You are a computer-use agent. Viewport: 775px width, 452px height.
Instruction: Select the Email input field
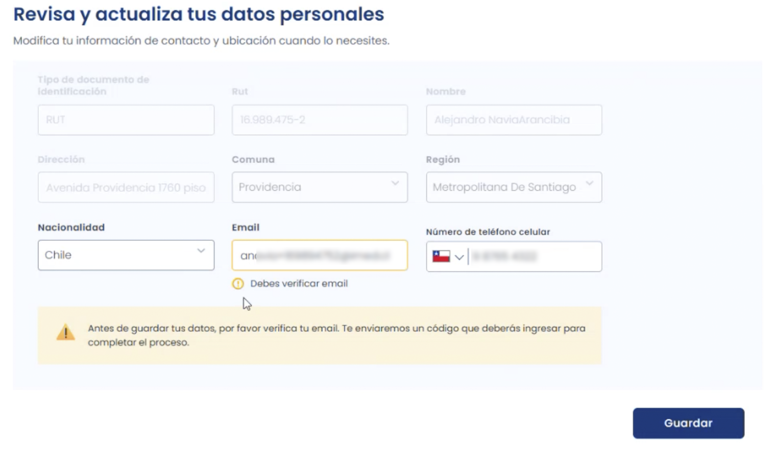(x=320, y=256)
